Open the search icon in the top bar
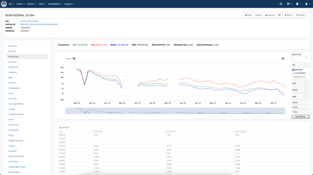313x175 pixels. (281, 4)
